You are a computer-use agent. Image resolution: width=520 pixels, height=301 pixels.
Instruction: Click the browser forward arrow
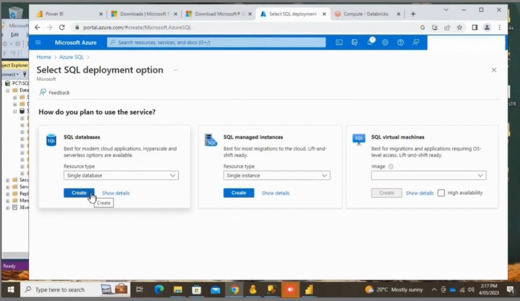49,28
